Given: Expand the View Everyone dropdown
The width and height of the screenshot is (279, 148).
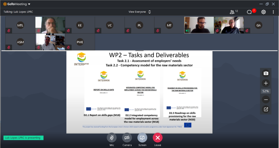Looking at the screenshot, I should (x=139, y=12).
